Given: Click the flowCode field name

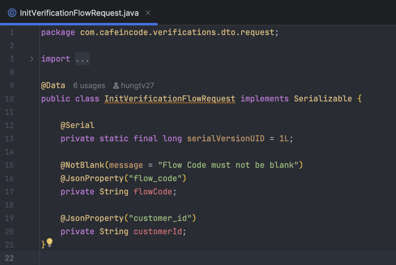Looking at the screenshot, I should click(153, 192).
